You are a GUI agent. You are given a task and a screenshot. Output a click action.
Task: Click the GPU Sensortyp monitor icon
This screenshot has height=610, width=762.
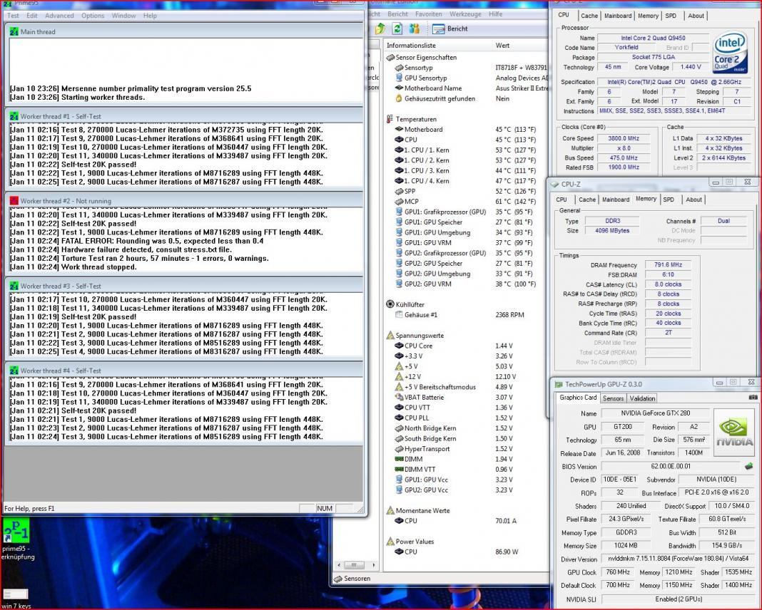coord(399,78)
